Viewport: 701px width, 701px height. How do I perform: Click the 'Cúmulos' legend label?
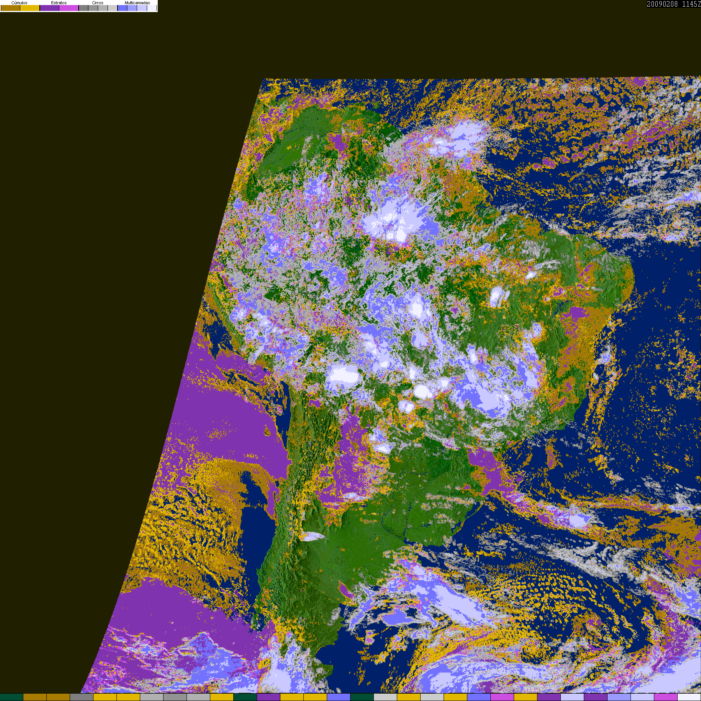(x=19, y=3)
